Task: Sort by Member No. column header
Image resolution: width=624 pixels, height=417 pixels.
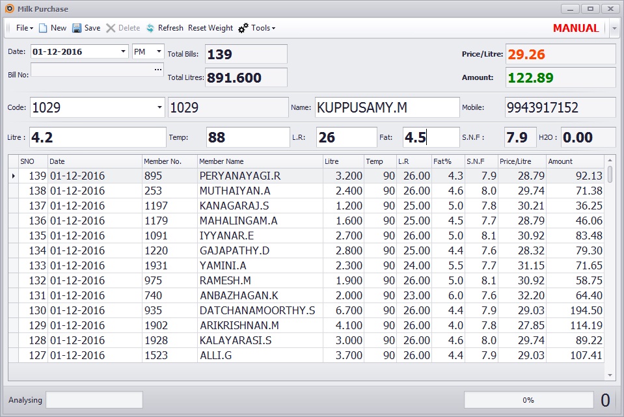Action: point(170,161)
